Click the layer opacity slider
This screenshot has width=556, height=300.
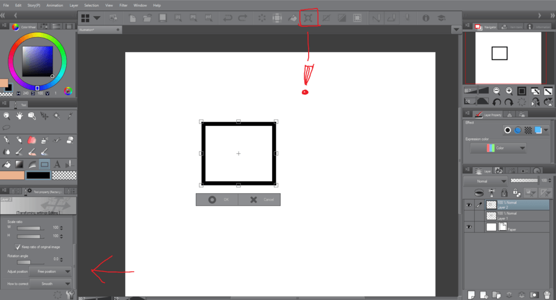(524, 180)
